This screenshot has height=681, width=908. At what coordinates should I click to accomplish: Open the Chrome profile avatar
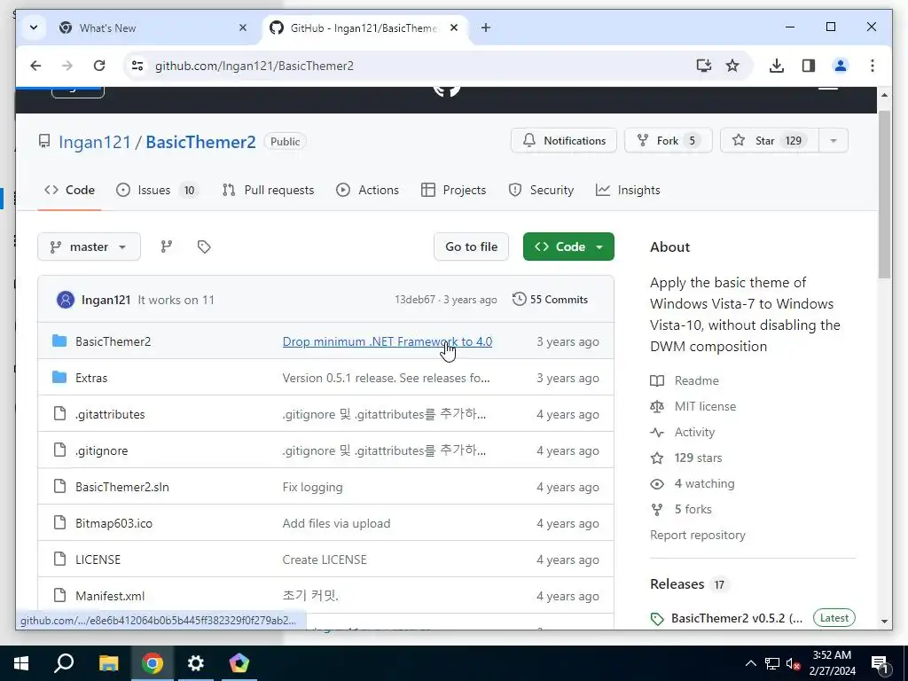tap(841, 66)
